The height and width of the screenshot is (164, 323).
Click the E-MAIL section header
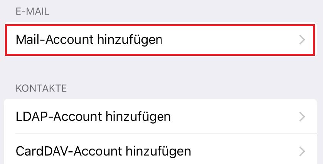click(32, 12)
